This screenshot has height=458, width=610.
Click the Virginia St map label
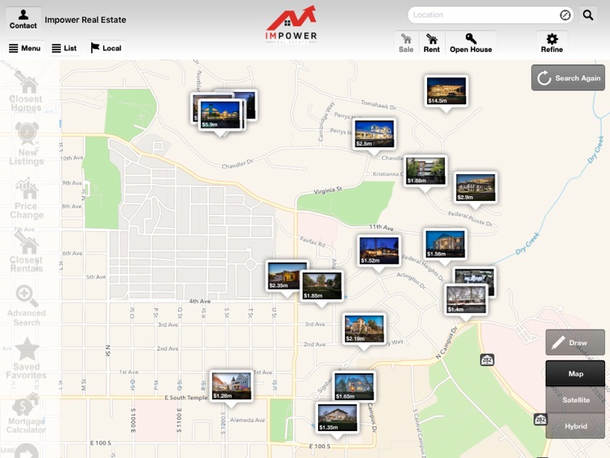pyautogui.click(x=328, y=190)
